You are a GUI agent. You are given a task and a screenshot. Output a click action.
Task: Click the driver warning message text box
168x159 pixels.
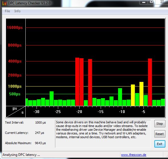pos(103,134)
